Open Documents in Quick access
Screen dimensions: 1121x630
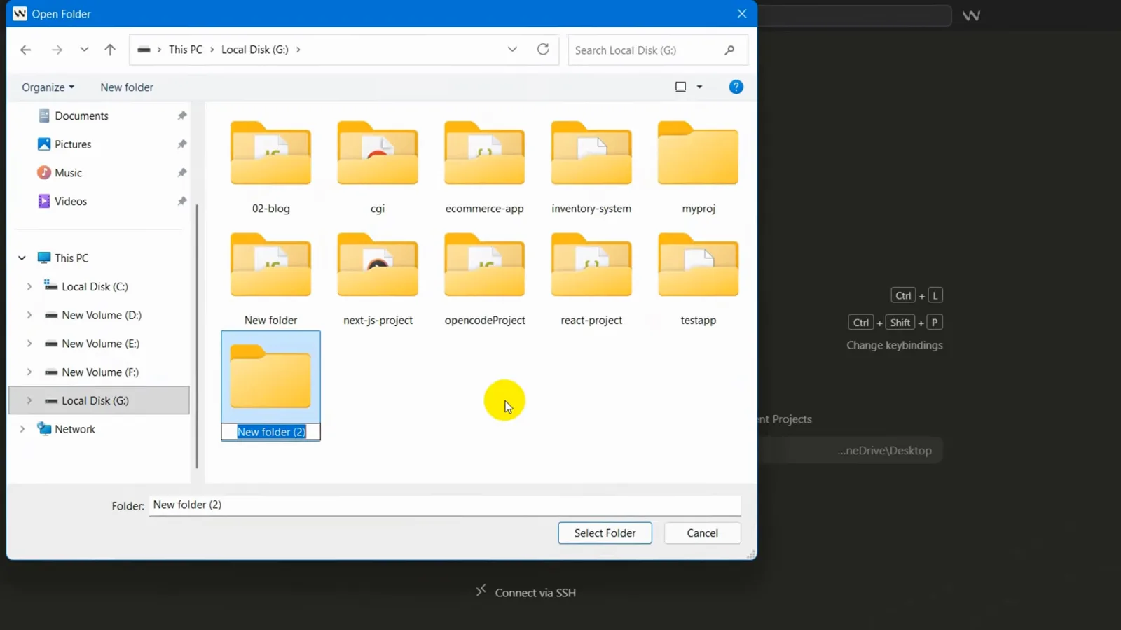(x=81, y=116)
